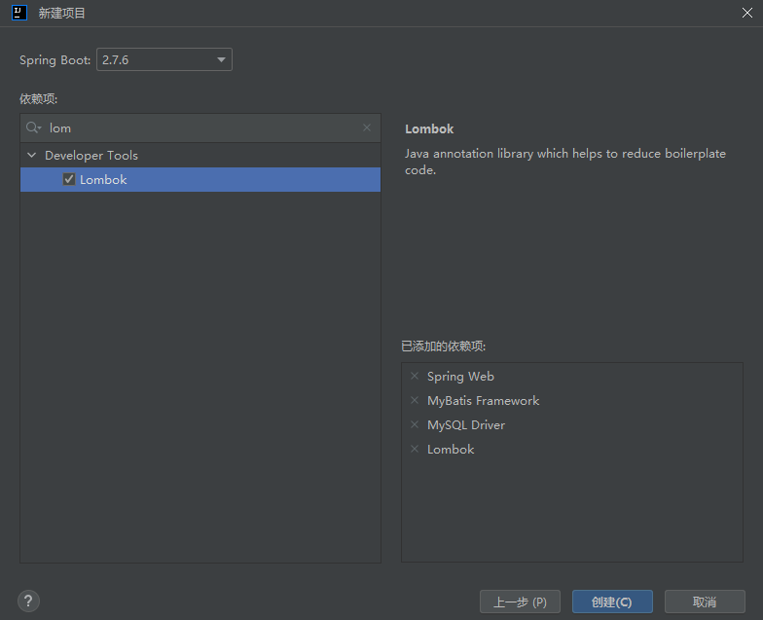Click the 取消 button

click(x=705, y=602)
